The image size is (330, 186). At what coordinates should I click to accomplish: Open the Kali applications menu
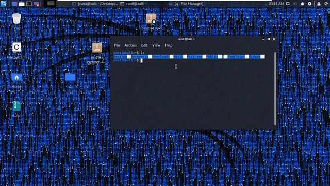(x=4, y=4)
